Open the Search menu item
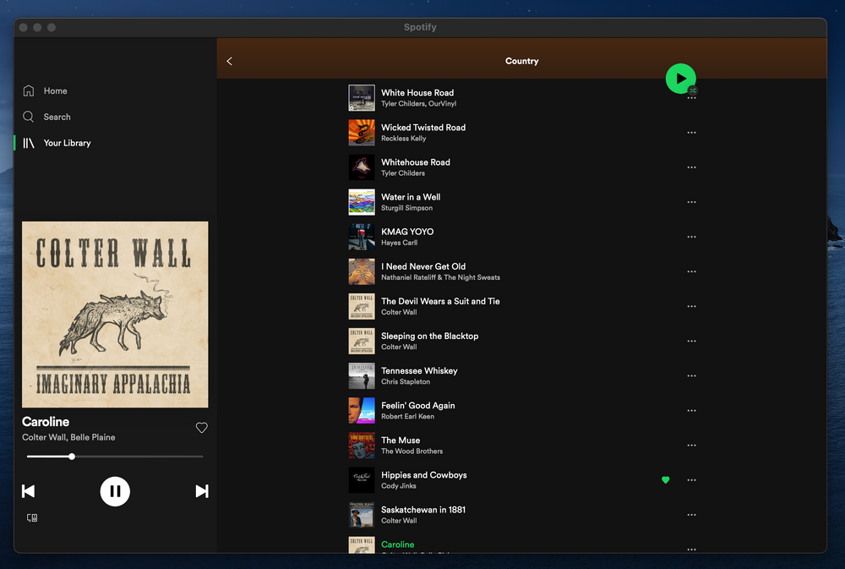845x569 pixels. click(x=57, y=117)
